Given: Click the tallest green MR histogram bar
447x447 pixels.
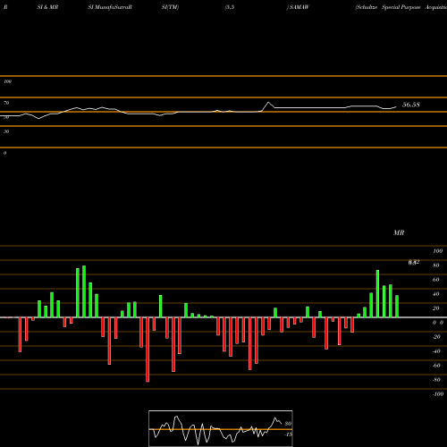Looking at the screenshot, I should (x=84, y=291).
